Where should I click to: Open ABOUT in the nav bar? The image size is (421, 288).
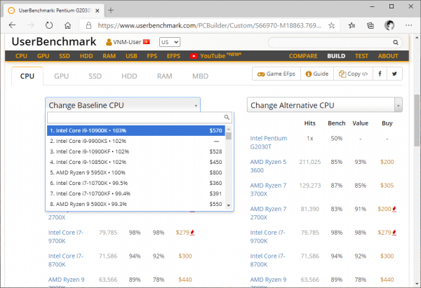click(388, 56)
